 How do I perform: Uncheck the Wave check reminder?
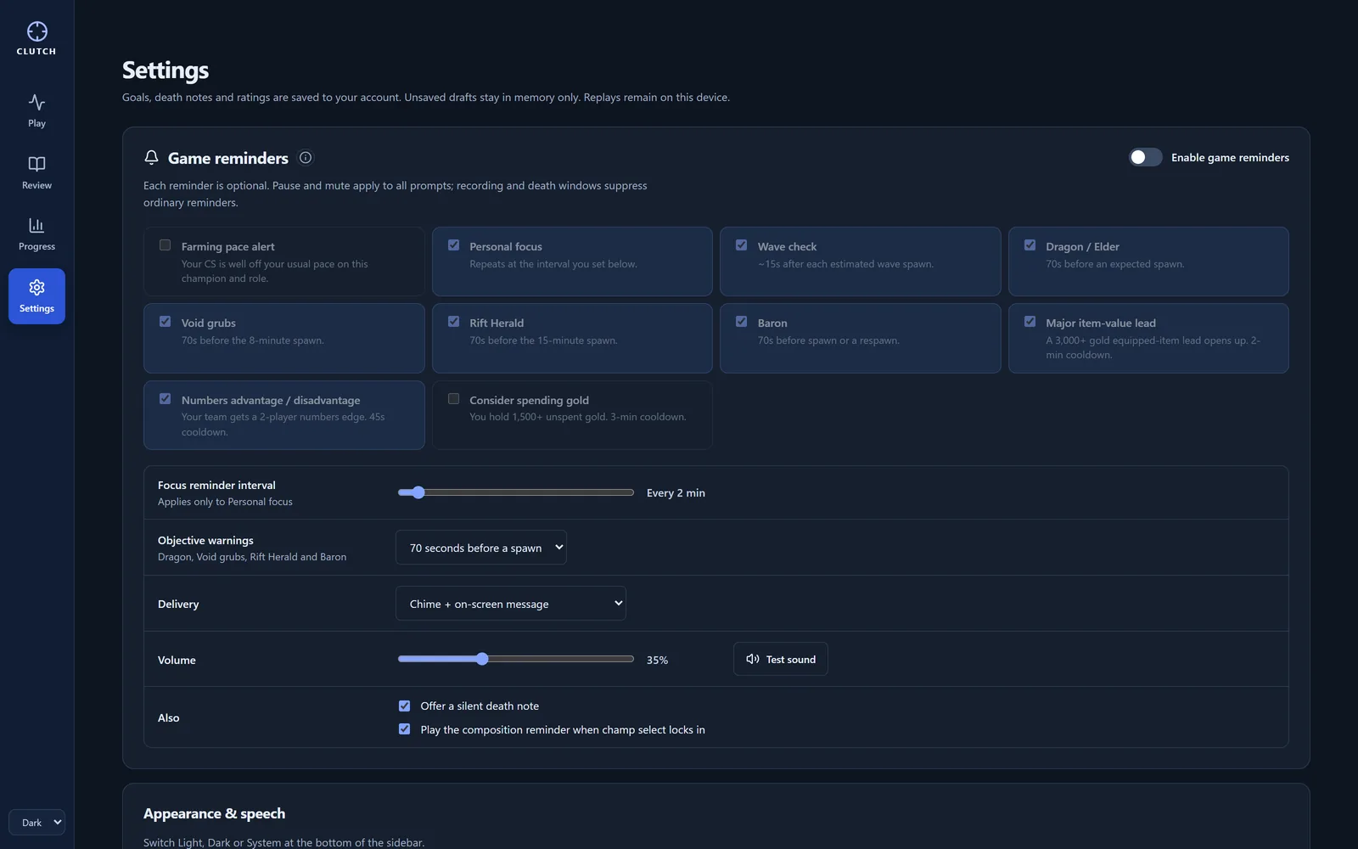pyautogui.click(x=741, y=245)
